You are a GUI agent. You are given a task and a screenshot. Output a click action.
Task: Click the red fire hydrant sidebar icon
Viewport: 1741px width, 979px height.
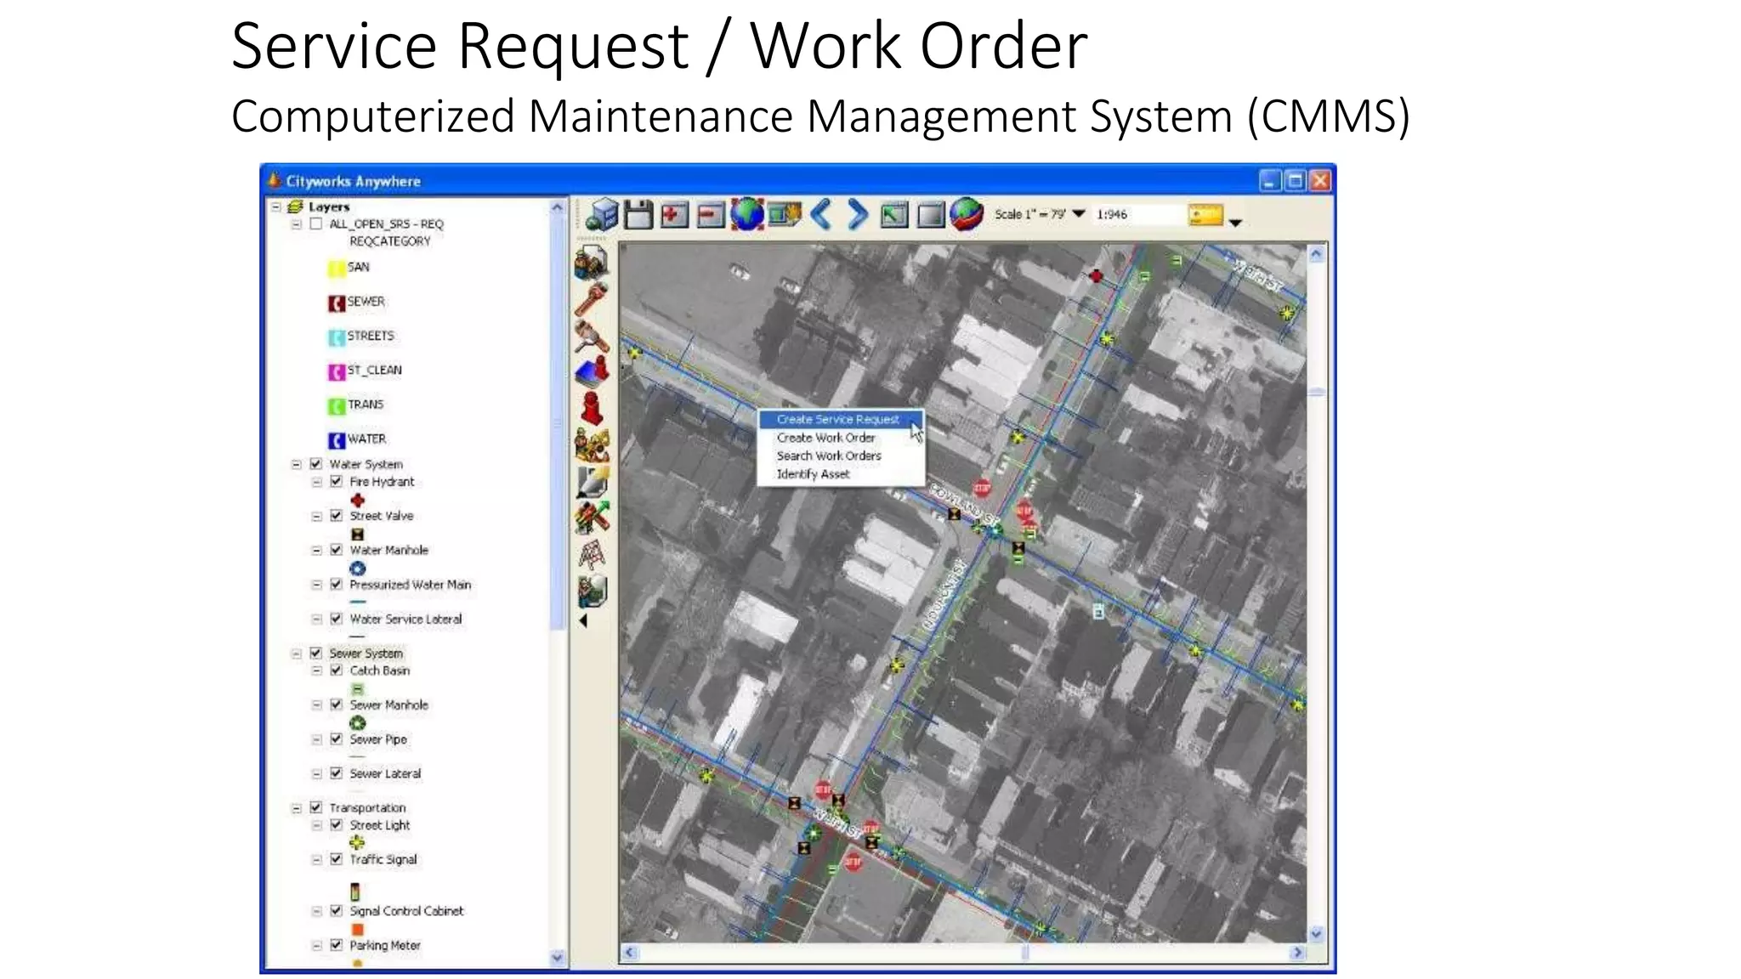(592, 408)
